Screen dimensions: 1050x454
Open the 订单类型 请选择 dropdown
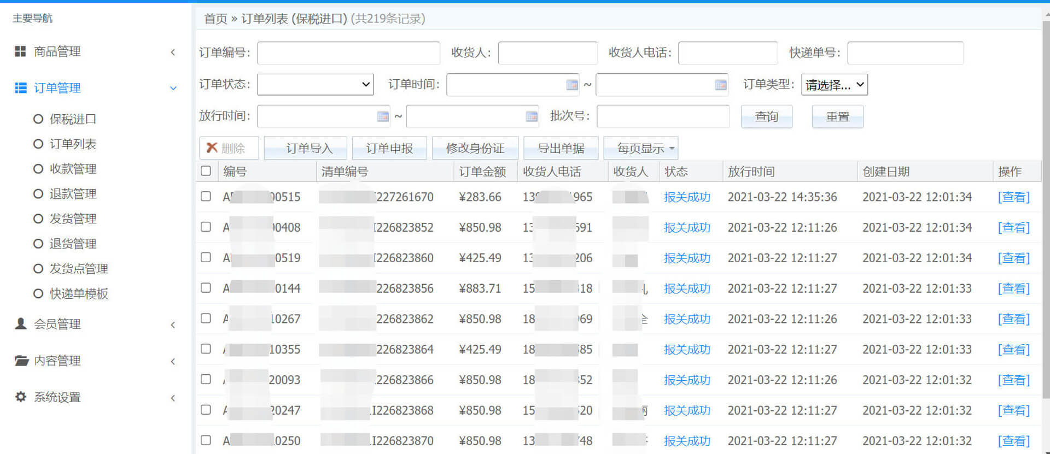(x=834, y=85)
